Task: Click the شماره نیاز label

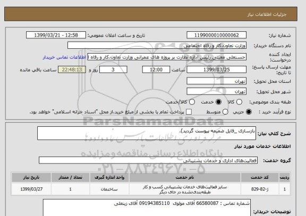Action: (x=280, y=36)
